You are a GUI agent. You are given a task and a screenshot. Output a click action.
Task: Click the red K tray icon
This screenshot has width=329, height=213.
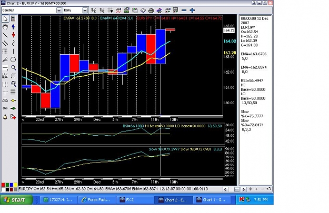tap(242, 200)
